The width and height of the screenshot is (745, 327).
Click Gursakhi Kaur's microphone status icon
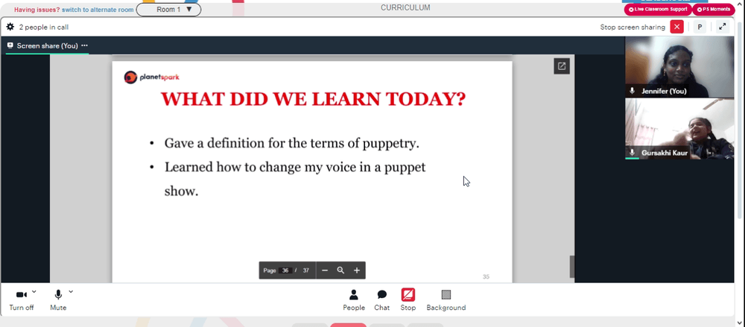click(x=633, y=153)
